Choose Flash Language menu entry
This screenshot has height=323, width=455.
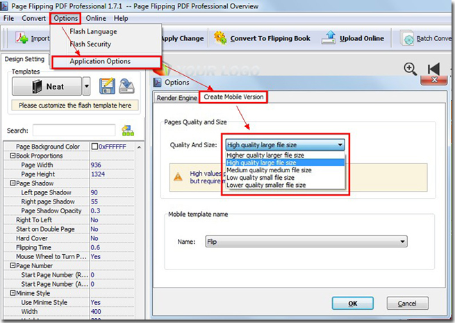pyautogui.click(x=93, y=31)
